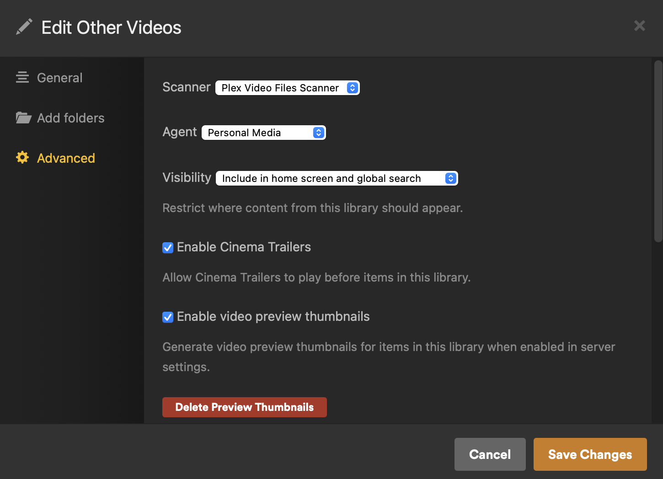This screenshot has width=663, height=479.
Task: Expand the Visibility dropdown
Action: pos(337,178)
